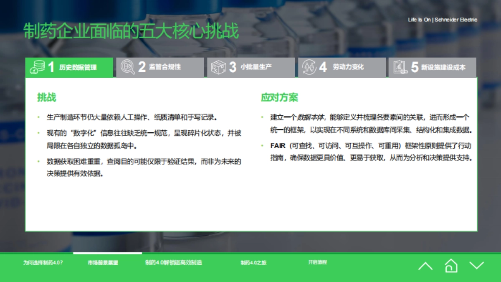Open the 小批量生产 tab

[x=250, y=67]
